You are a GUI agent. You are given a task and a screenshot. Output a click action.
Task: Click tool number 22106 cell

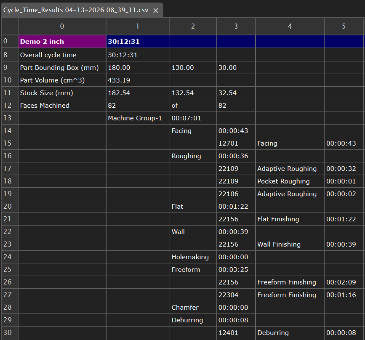[236, 194]
